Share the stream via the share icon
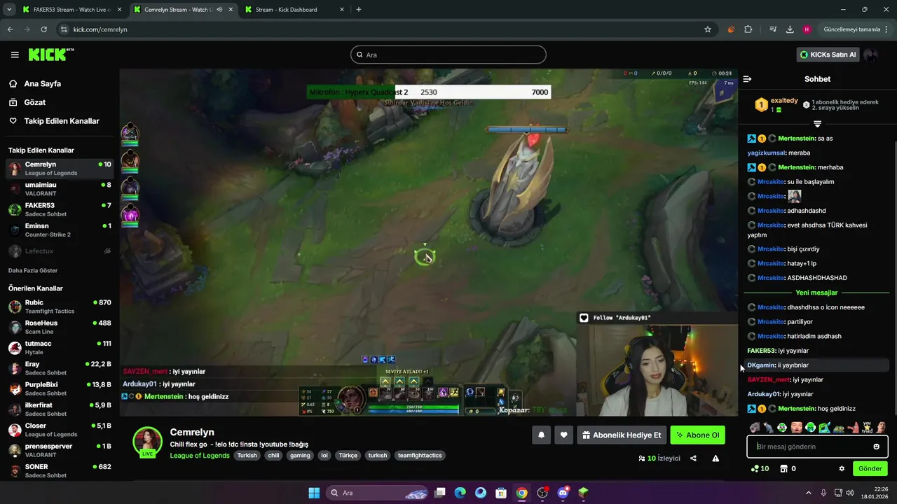Screen dimensions: 897x504 click(693, 458)
